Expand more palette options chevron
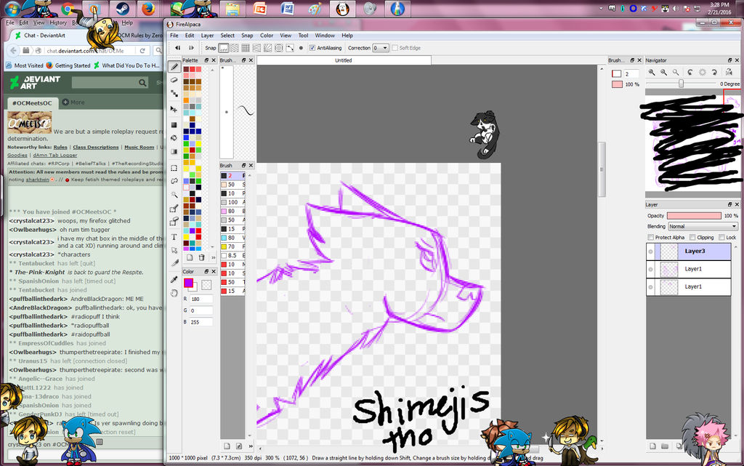 click(x=213, y=257)
